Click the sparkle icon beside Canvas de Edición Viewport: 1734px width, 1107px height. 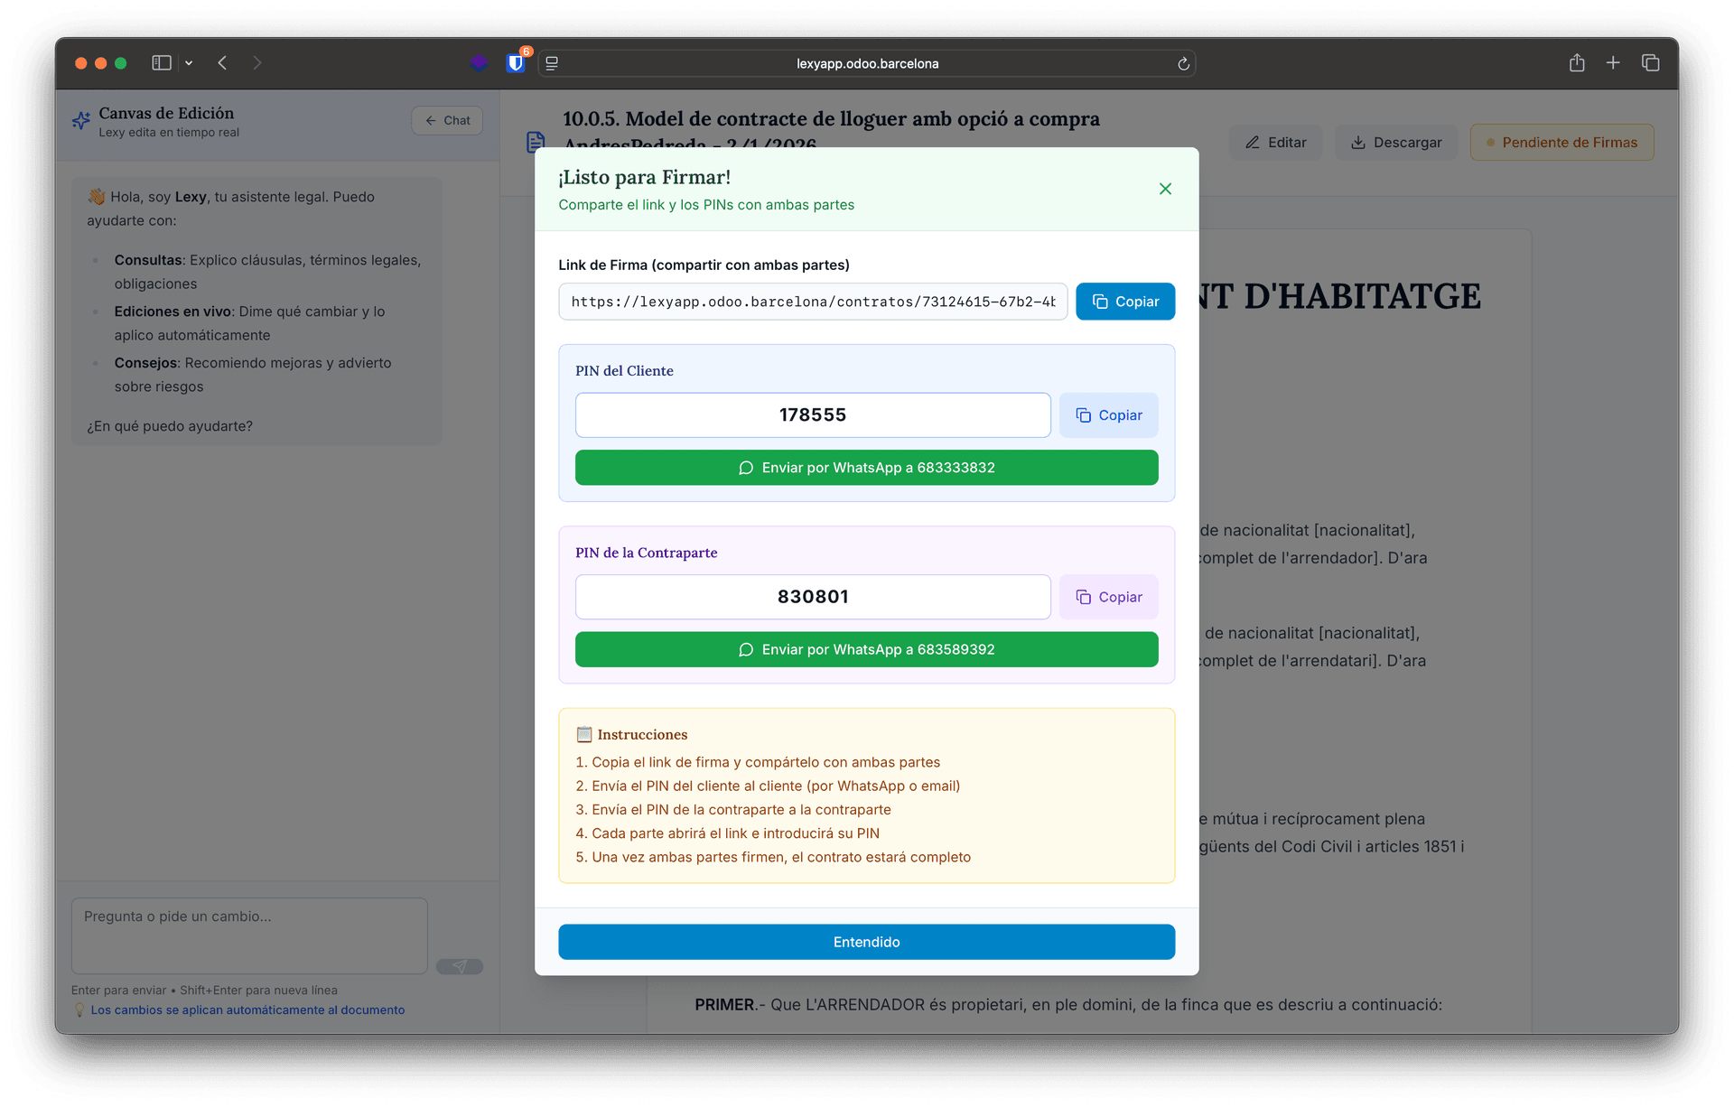tap(79, 120)
